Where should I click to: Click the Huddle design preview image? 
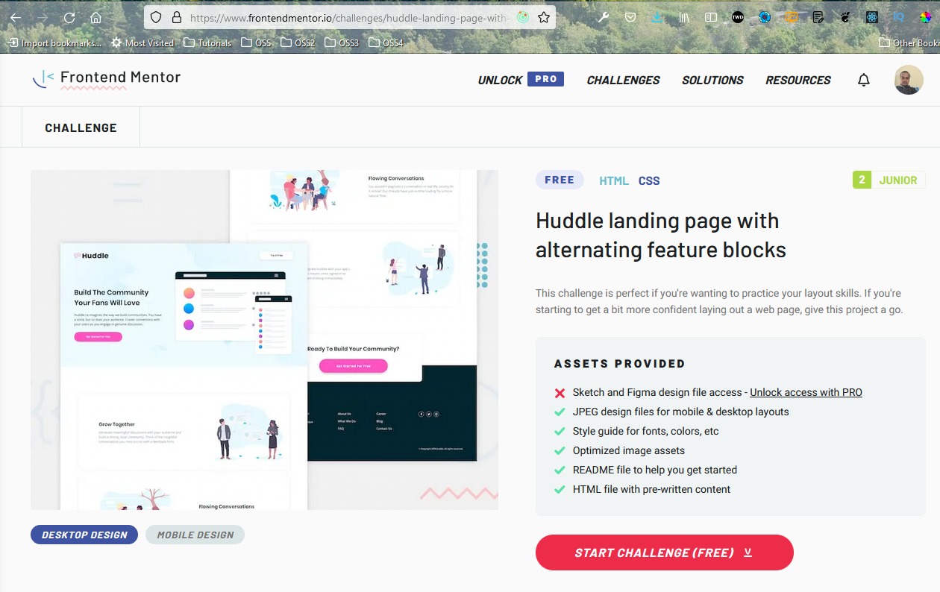click(x=264, y=340)
